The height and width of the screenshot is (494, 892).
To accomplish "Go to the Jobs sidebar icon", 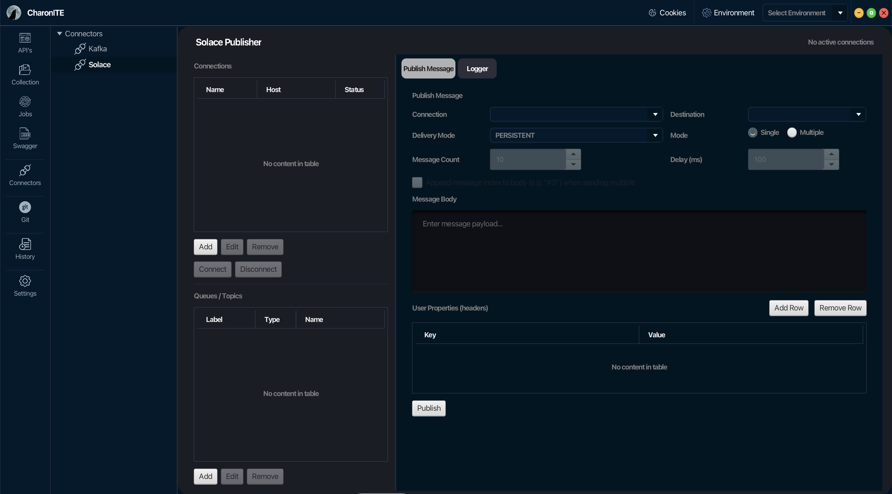I will pyautogui.click(x=25, y=102).
